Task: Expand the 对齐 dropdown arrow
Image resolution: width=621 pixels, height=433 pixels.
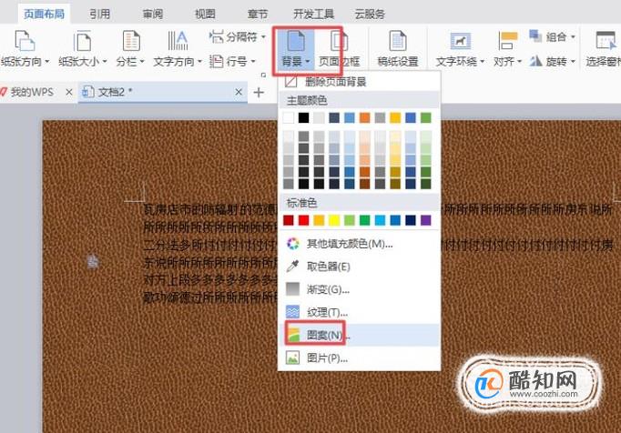Action: [x=519, y=61]
